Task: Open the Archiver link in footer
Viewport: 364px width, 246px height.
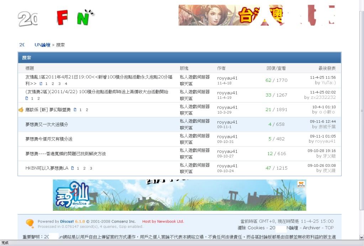Action: pos(311,228)
